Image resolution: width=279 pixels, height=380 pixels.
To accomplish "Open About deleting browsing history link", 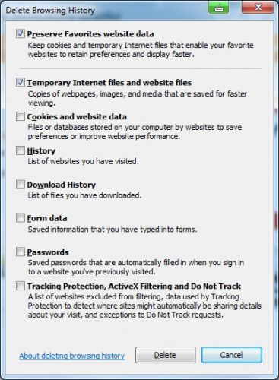I will coord(72,356).
